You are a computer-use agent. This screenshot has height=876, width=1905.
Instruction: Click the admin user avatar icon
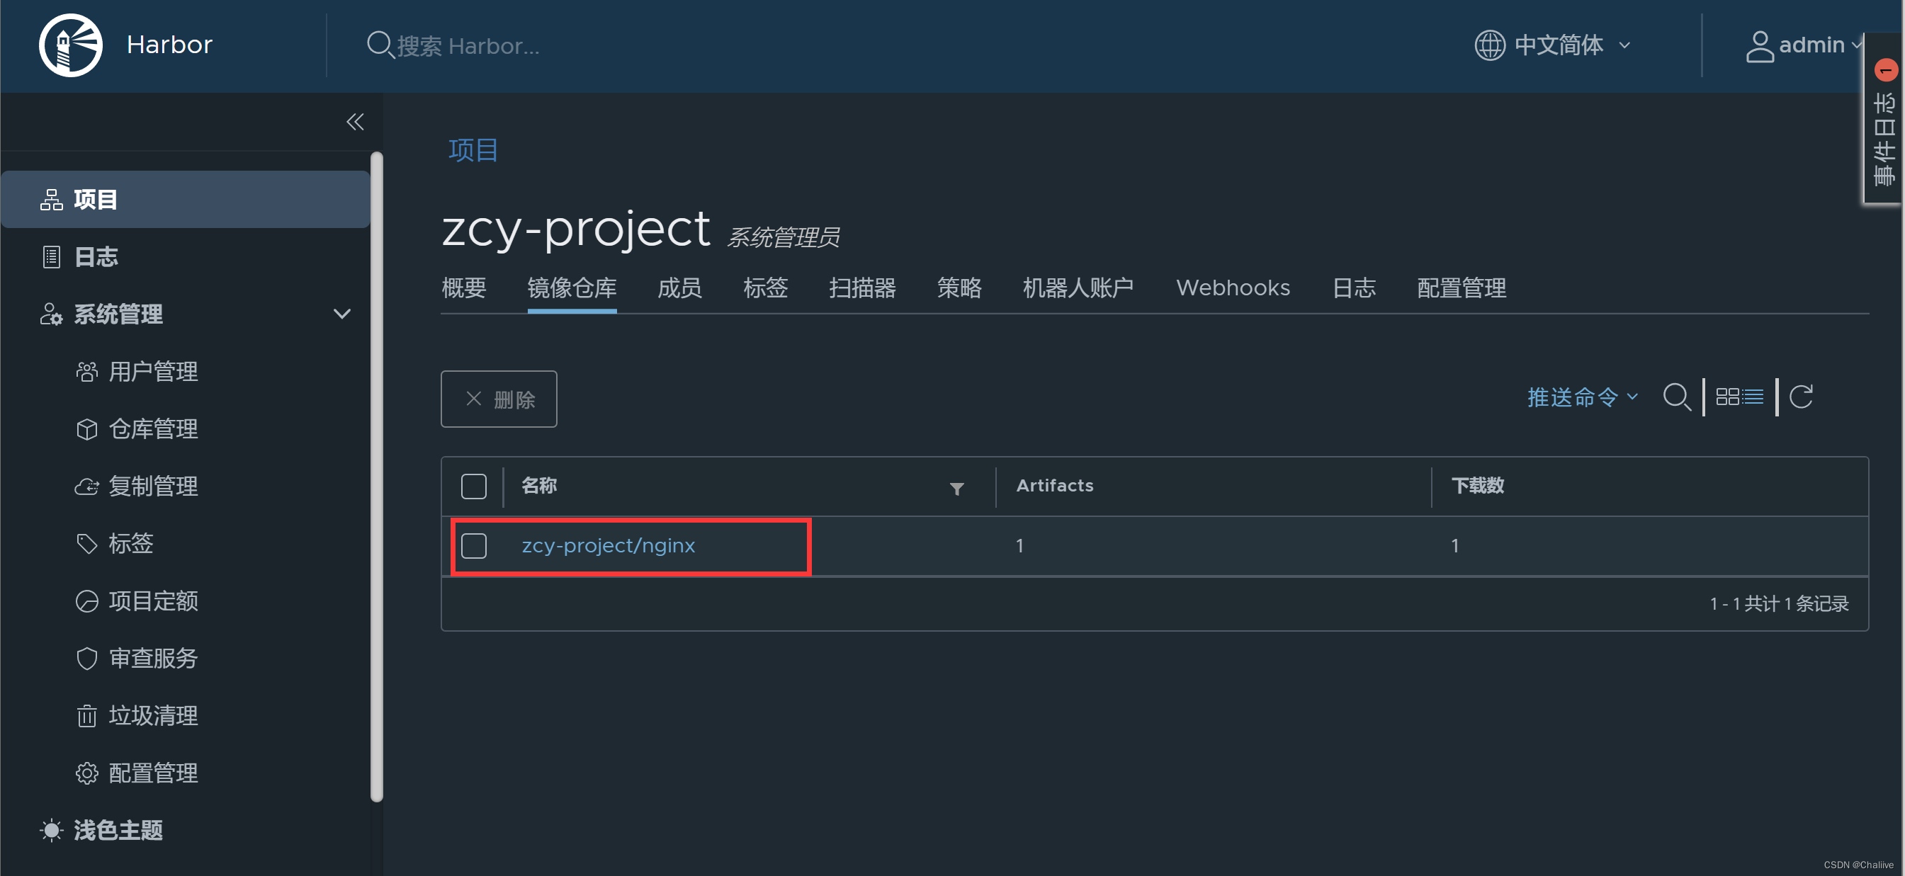(1759, 47)
